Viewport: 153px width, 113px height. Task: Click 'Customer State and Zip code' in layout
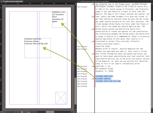coord(36,44)
